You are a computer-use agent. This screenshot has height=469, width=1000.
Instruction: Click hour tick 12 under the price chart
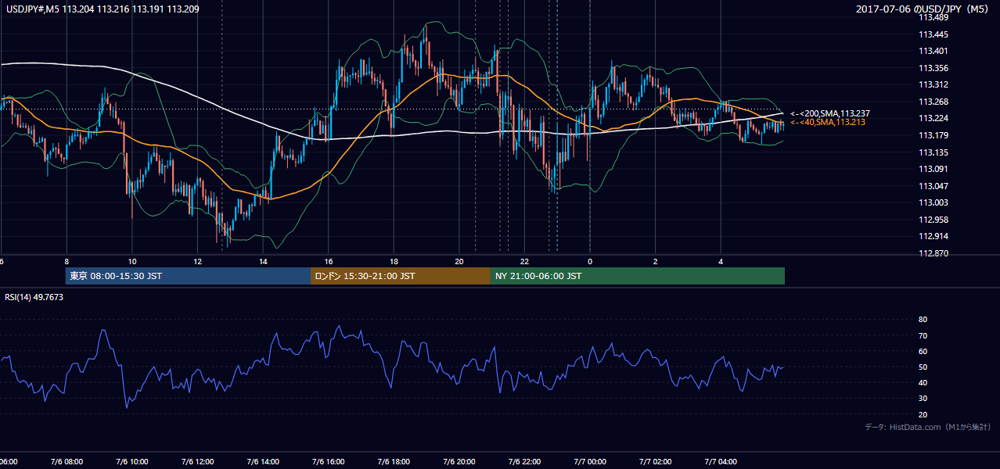click(x=198, y=262)
